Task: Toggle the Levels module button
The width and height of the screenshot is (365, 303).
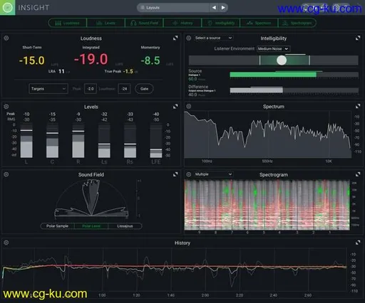Action: pyautogui.click(x=106, y=23)
